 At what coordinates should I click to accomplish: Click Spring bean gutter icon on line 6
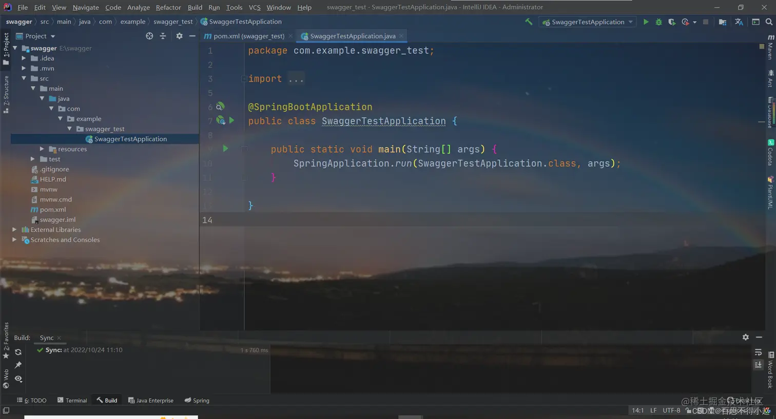tap(220, 107)
